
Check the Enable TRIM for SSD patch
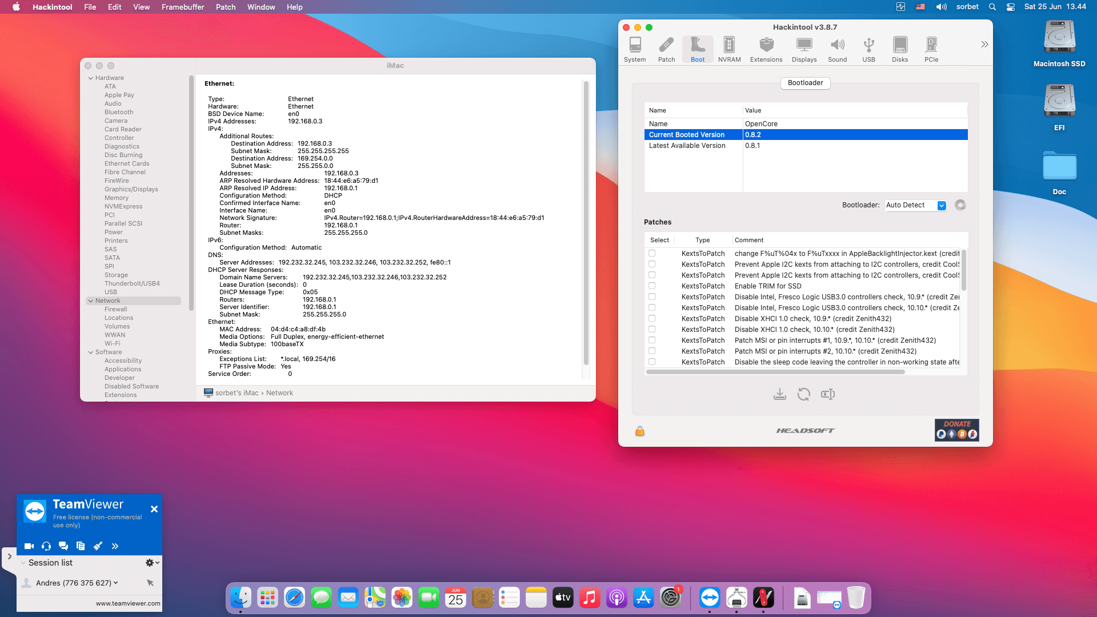pyautogui.click(x=652, y=286)
